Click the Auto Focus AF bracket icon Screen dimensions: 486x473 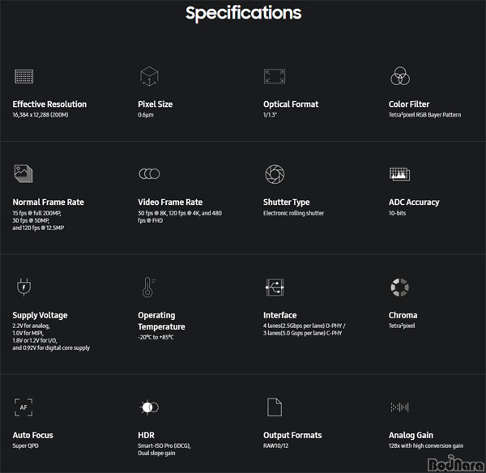pos(23,407)
